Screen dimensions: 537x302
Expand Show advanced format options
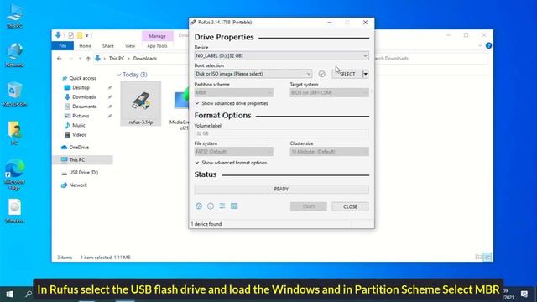tap(231, 163)
